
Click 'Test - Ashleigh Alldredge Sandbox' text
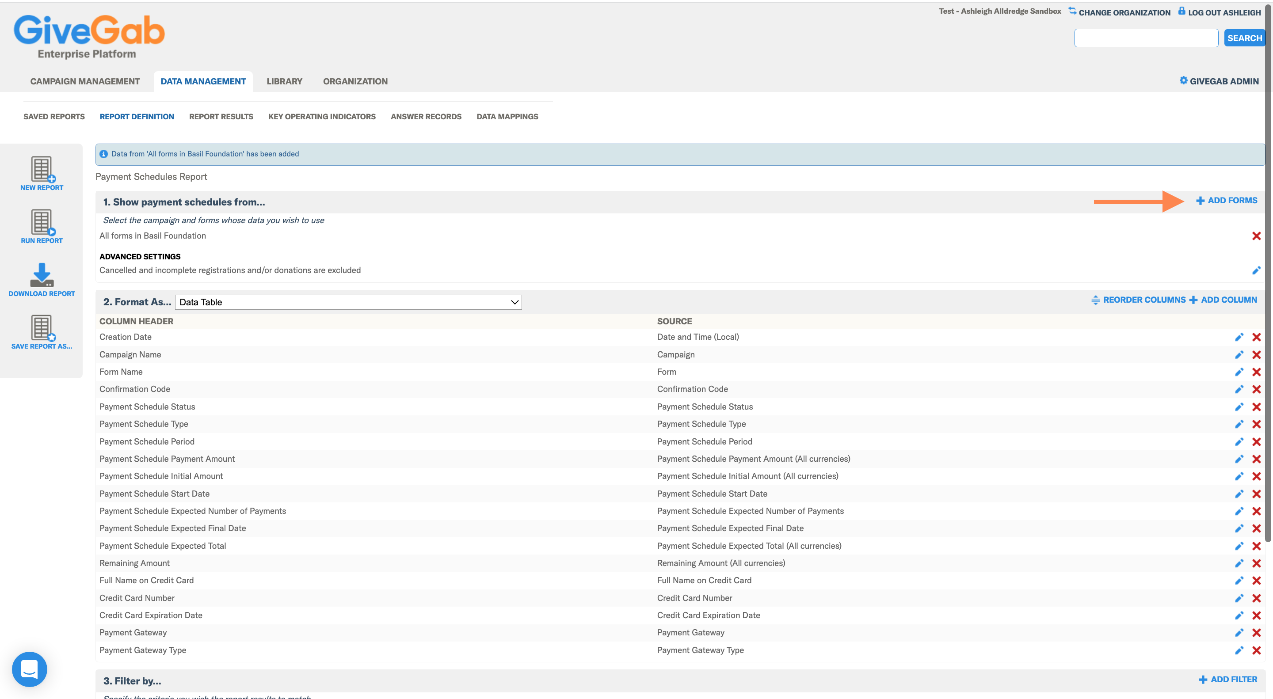[1000, 11]
